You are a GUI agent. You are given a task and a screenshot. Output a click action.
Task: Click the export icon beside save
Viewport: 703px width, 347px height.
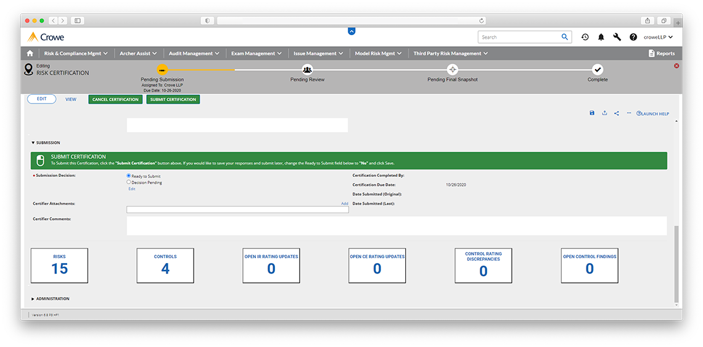(x=604, y=113)
